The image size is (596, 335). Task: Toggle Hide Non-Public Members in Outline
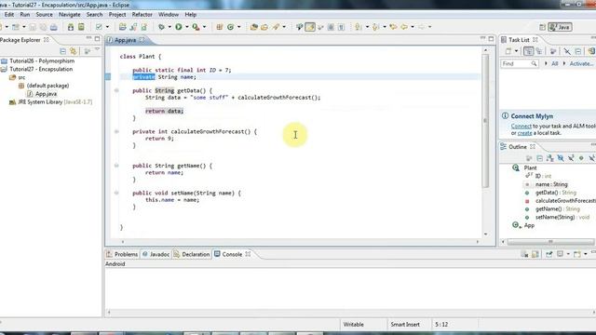coord(581,158)
